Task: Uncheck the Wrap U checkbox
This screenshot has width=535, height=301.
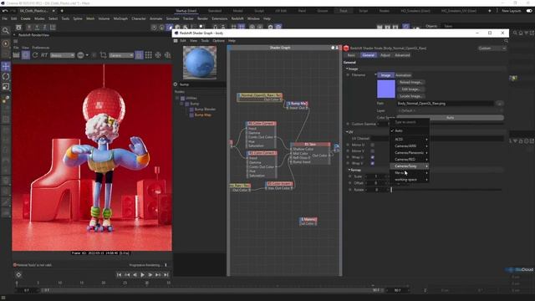Action: [x=372, y=157]
